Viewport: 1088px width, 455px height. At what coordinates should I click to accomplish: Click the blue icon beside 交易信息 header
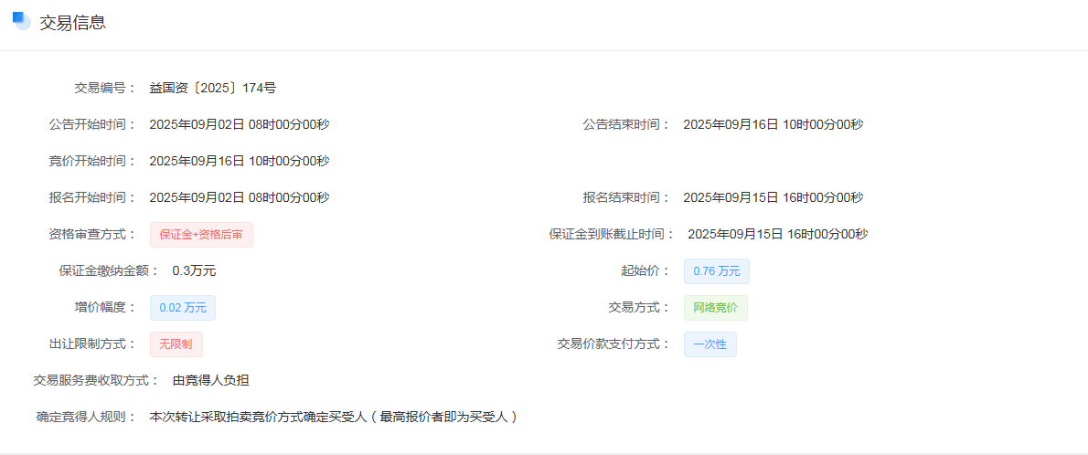21,22
